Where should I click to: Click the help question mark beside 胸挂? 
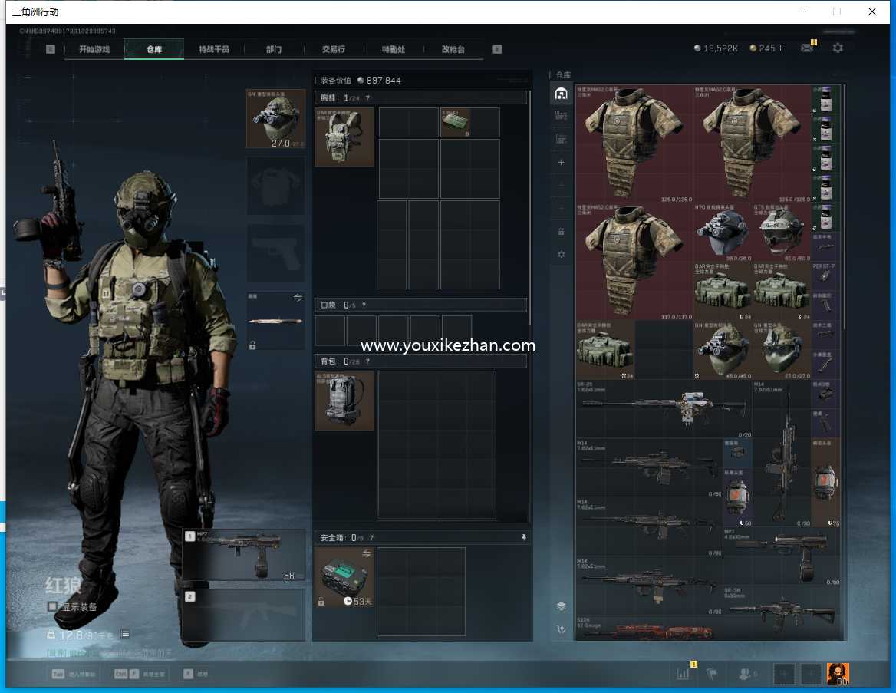pos(367,98)
